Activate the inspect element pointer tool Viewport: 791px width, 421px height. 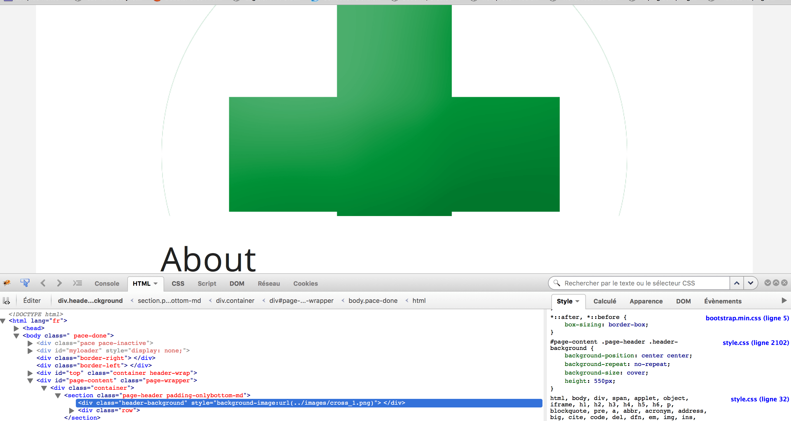tap(25, 283)
